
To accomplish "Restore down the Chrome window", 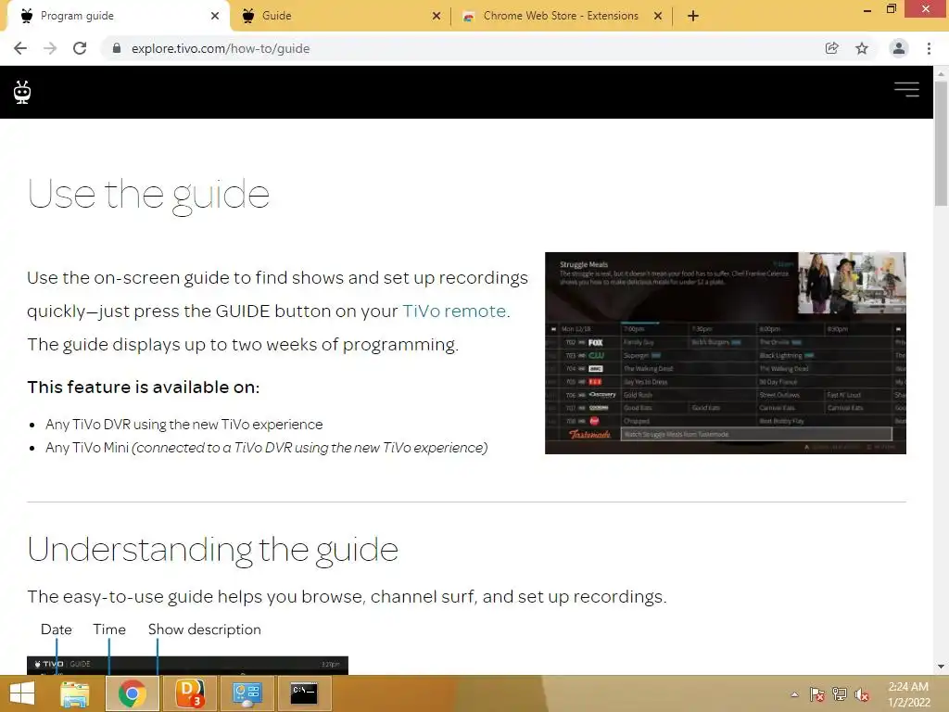I will (891, 8).
